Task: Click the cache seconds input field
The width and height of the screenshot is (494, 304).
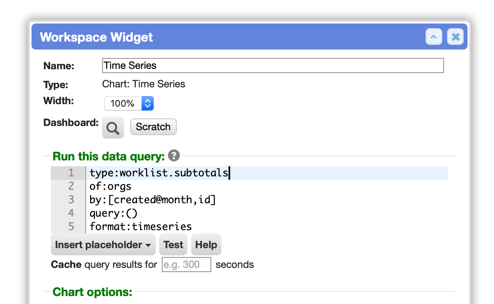Action: [x=186, y=264]
